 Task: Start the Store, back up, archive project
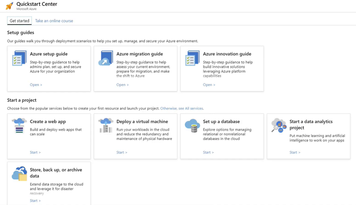coord(35,201)
